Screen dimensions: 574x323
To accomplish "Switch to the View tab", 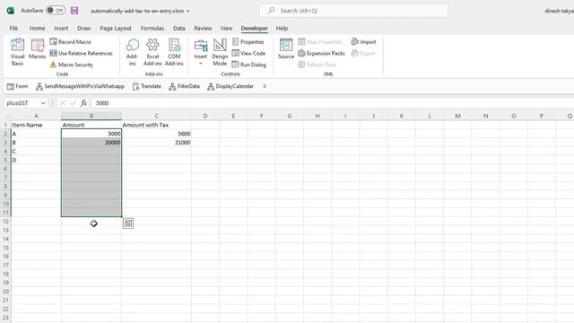I will coord(226,28).
